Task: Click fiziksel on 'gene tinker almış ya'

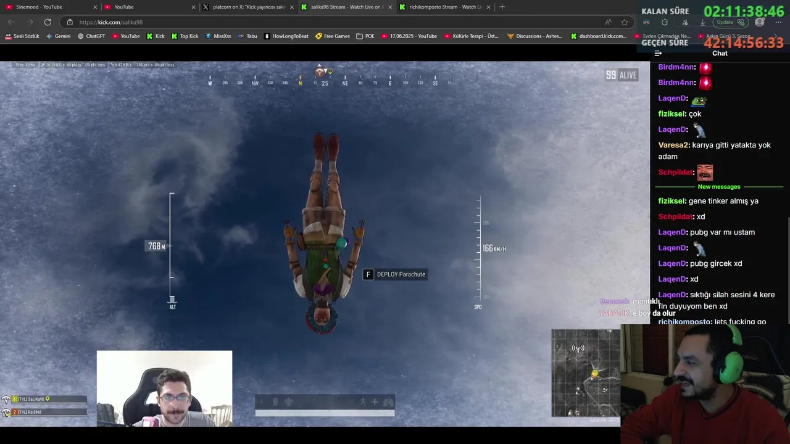Action: [671, 201]
